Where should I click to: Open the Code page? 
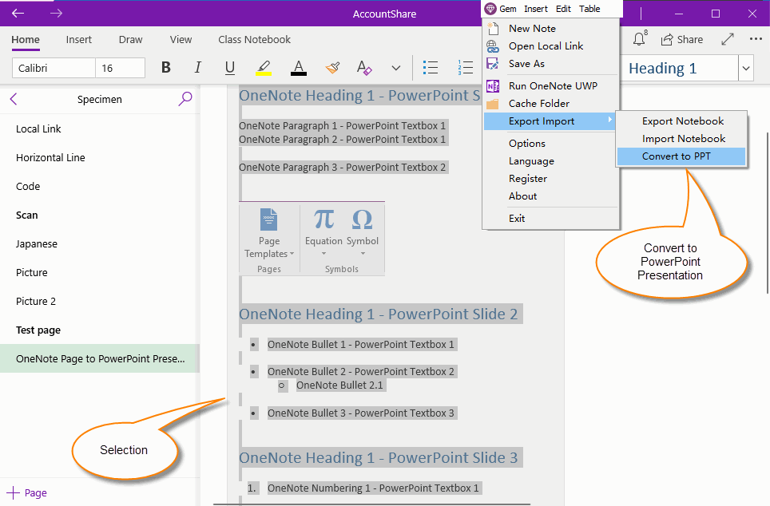tap(100, 187)
